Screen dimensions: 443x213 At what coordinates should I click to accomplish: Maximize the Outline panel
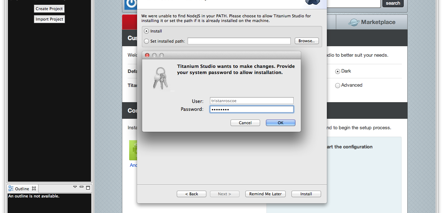pos(88,188)
